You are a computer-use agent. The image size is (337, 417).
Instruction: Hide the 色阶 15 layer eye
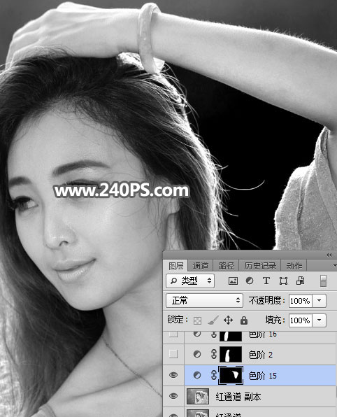coord(173,375)
